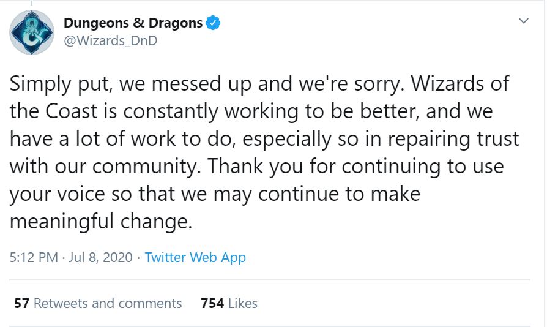Open the Dungeons & Dragons display name
547x327 pixels.
pyautogui.click(x=133, y=23)
